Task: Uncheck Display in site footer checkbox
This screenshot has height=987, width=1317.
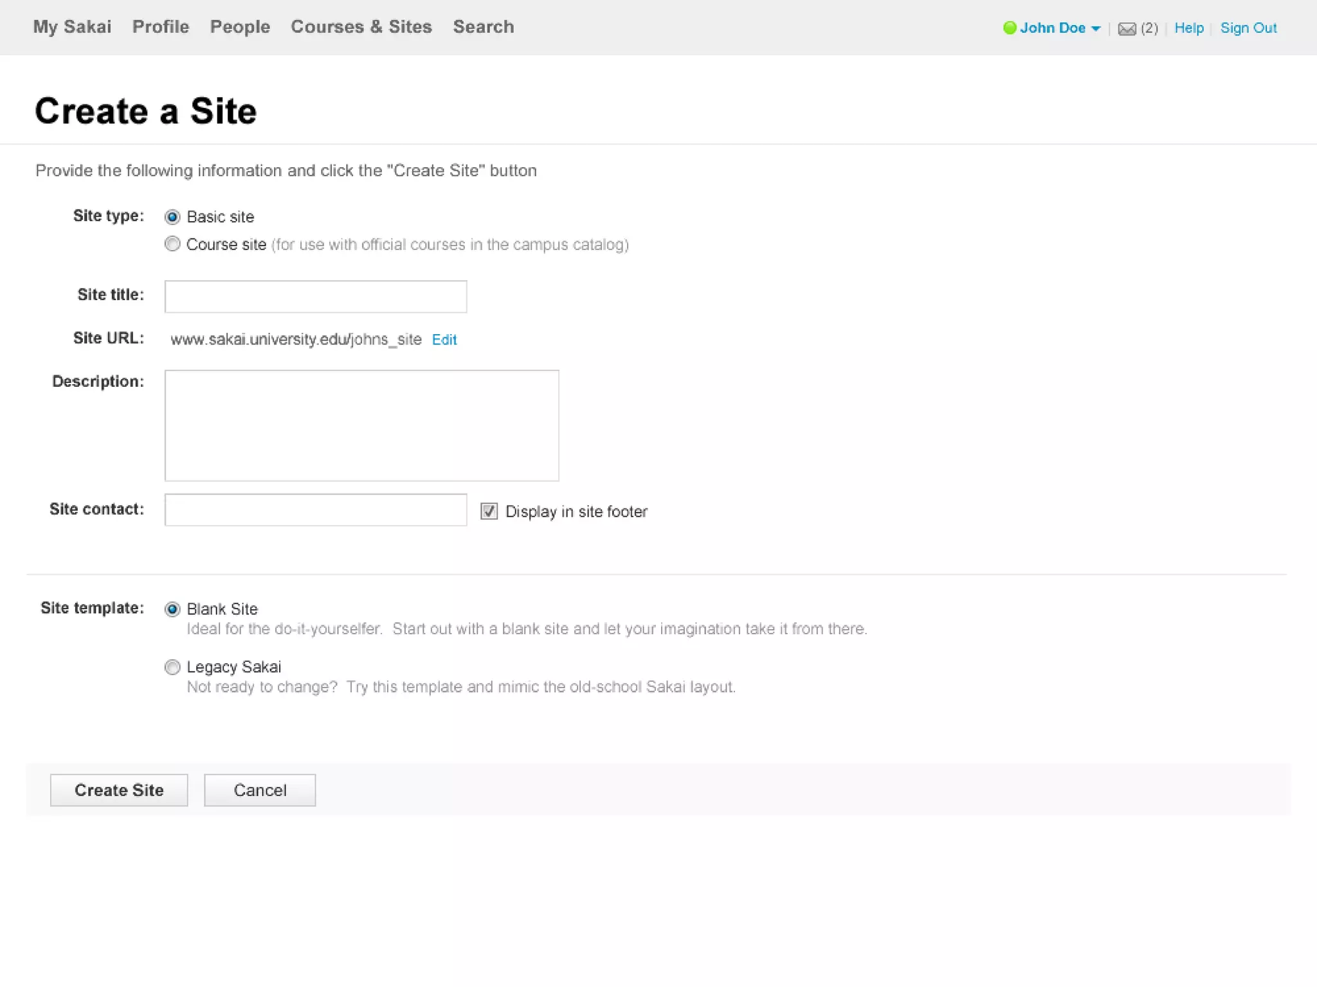Action: [x=489, y=511]
